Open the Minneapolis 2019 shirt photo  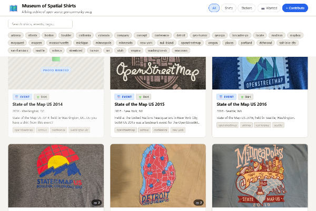coord(260,176)
